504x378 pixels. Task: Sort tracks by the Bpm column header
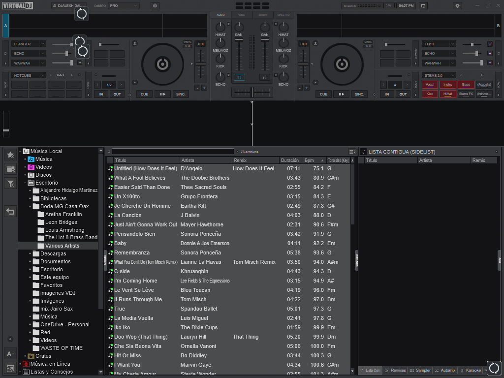click(314, 160)
